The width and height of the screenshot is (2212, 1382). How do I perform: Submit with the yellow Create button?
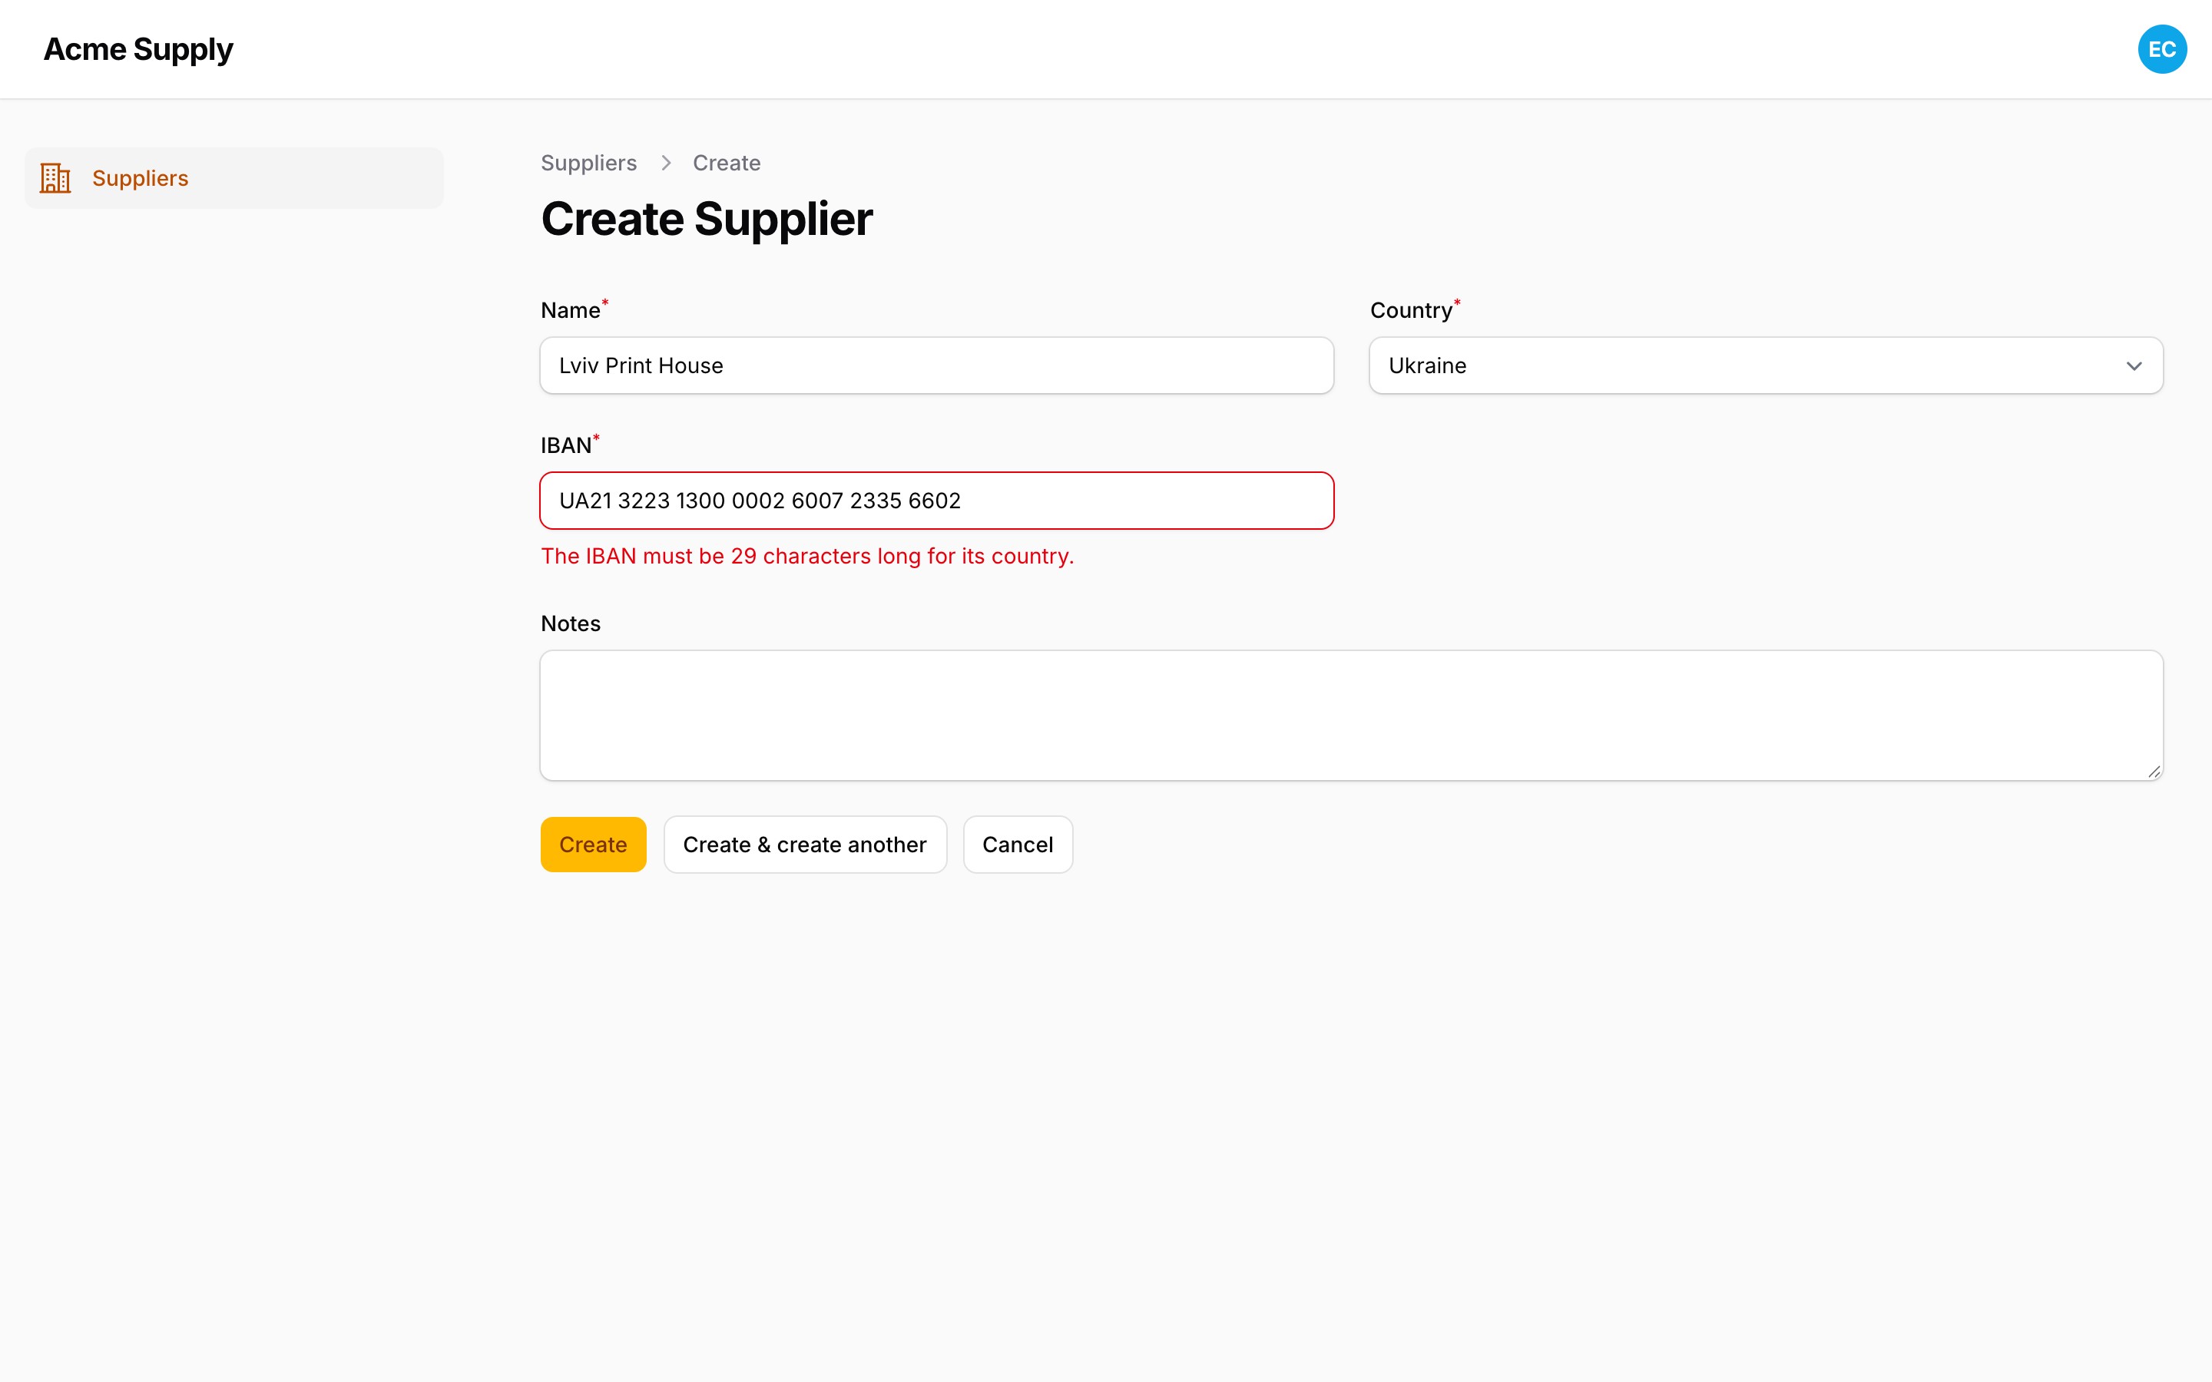click(x=593, y=845)
